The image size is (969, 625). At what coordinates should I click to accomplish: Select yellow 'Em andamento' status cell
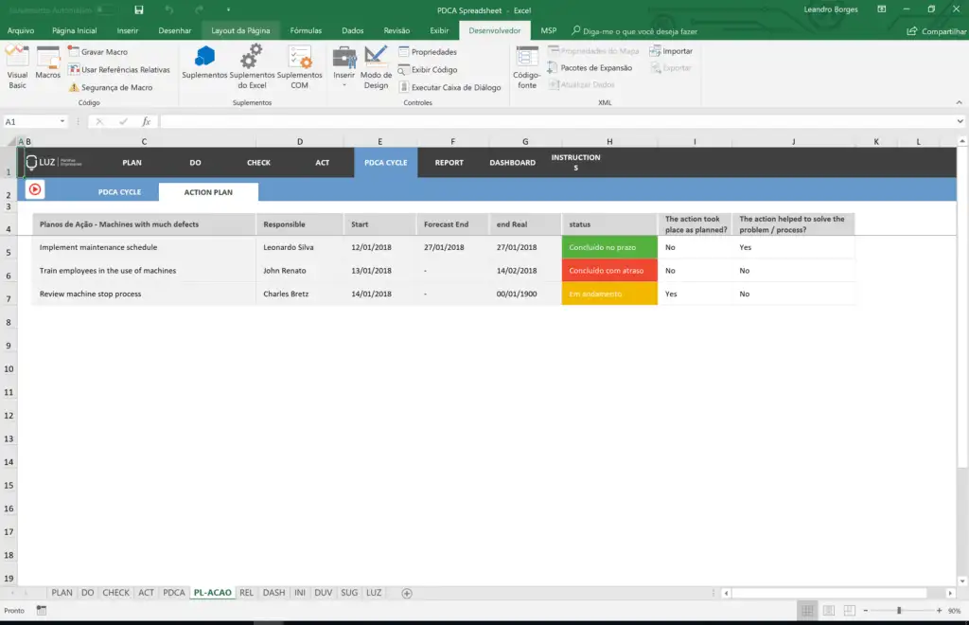[609, 294]
